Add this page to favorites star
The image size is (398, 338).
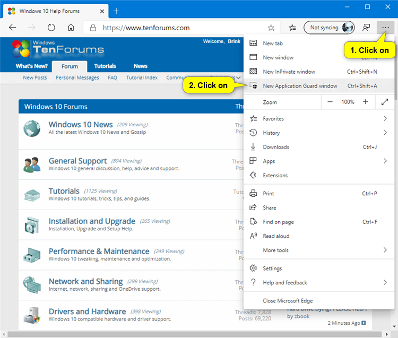coord(271,28)
